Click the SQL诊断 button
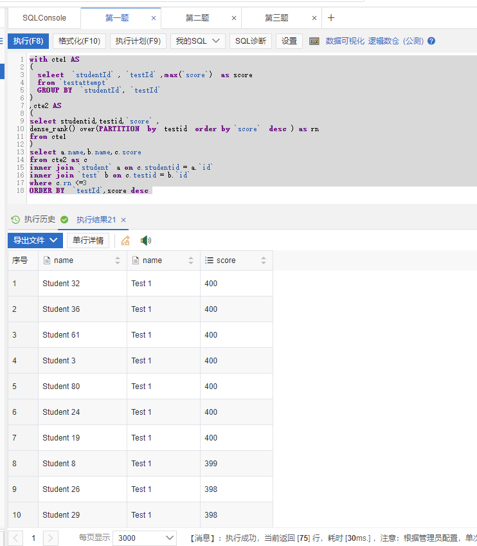The image size is (477, 546). [x=250, y=41]
